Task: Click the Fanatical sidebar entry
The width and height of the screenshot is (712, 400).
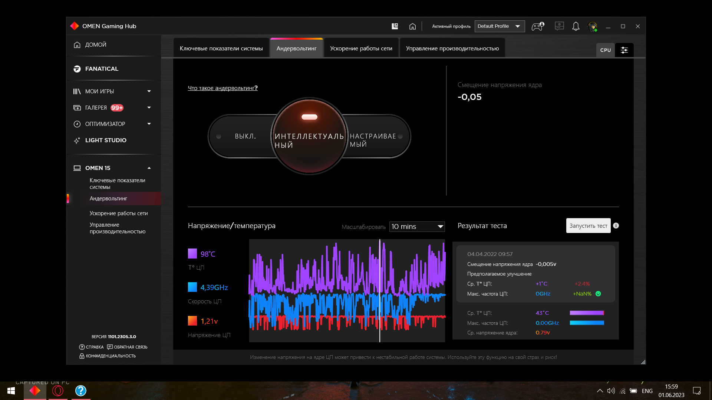Action: [x=102, y=69]
